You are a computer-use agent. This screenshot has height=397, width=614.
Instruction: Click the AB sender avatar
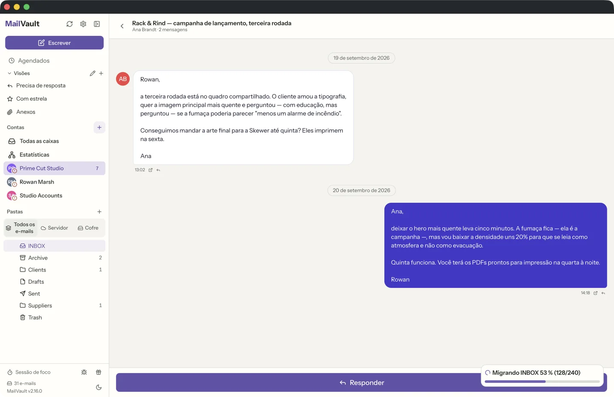(123, 79)
